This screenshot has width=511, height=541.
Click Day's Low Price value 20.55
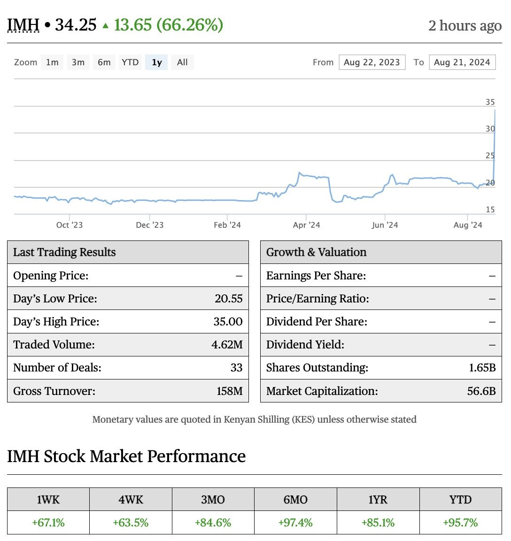228,299
